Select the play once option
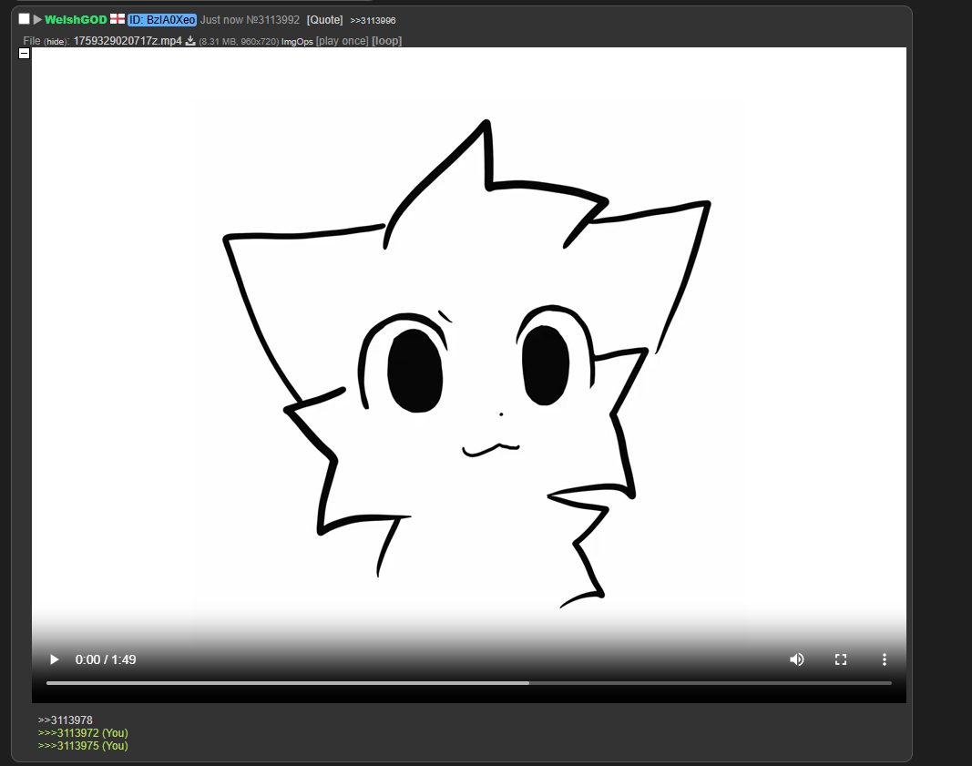 (342, 41)
